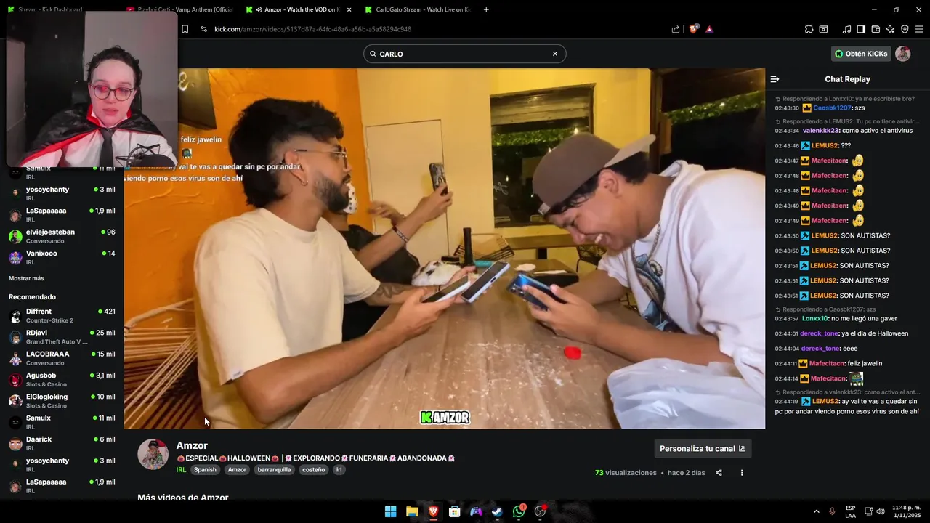Image resolution: width=930 pixels, height=523 pixels.
Task: Open the browser extensions puzzle icon
Action: pyautogui.click(x=809, y=29)
